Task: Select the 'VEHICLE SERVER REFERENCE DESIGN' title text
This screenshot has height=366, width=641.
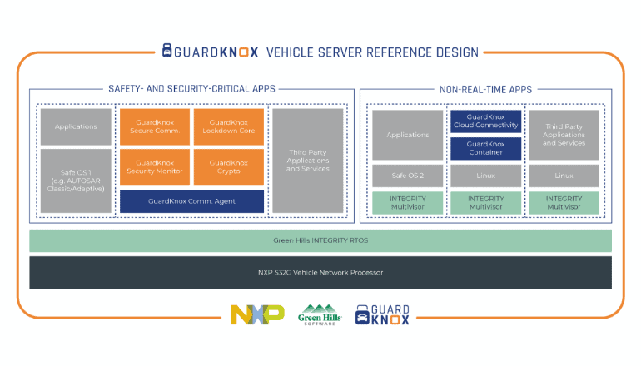Action: (x=372, y=52)
